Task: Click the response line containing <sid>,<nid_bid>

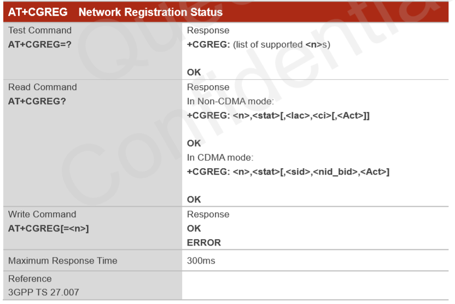Action: point(288,172)
